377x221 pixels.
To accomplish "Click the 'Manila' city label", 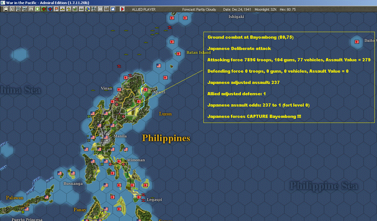I will pos(120,136).
